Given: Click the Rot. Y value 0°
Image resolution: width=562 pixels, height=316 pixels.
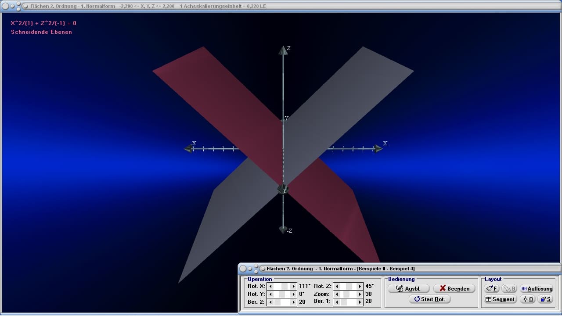Looking at the screenshot, I should 302,294.
